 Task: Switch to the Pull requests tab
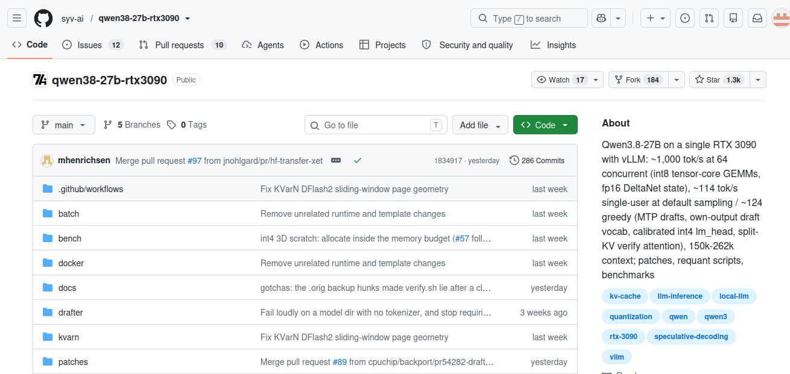pos(182,45)
